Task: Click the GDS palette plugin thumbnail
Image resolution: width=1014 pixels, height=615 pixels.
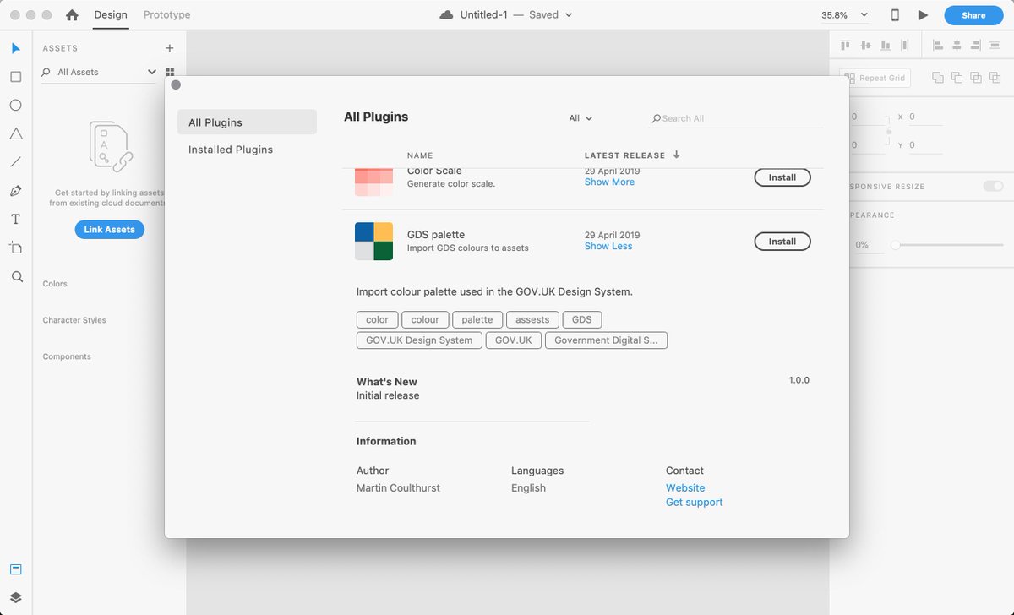Action: click(x=374, y=242)
